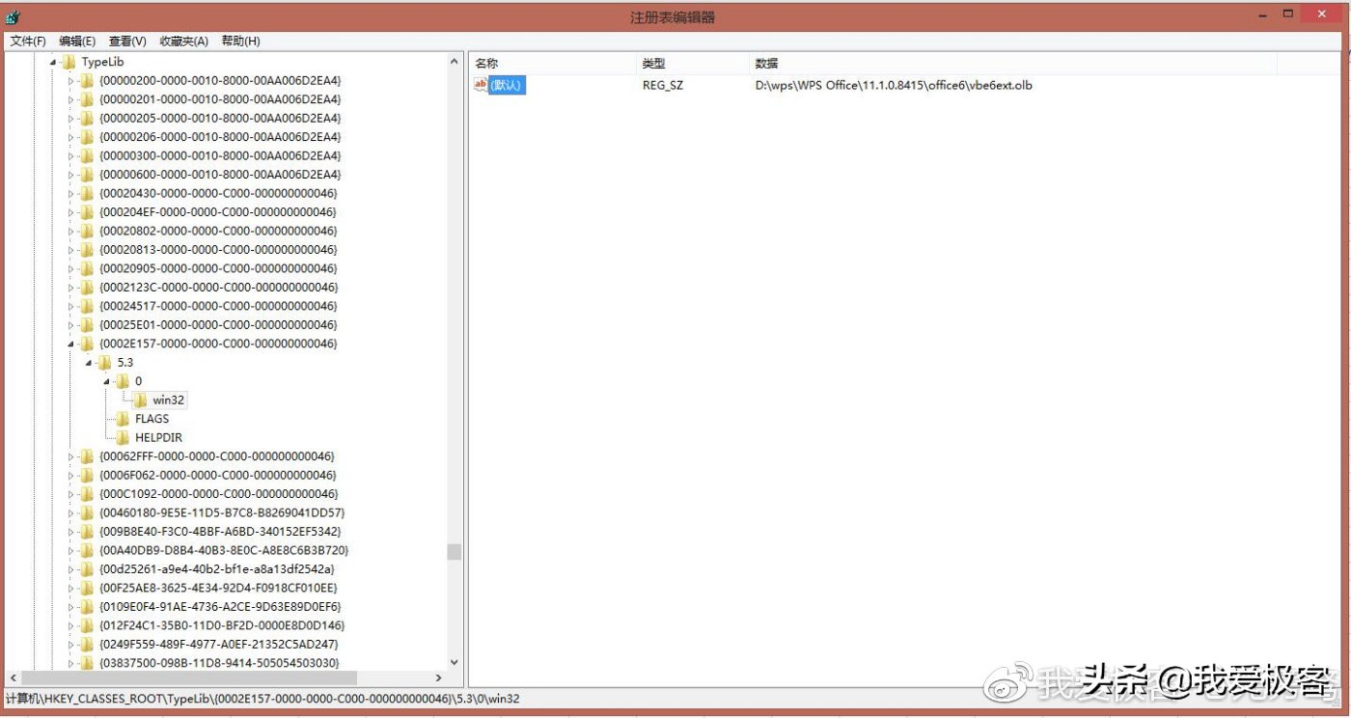Click folder icon of key {00d25261-a9e4-40b2-bf1e-a8a13df2542a}
The height and width of the screenshot is (718, 1351).
[87, 569]
